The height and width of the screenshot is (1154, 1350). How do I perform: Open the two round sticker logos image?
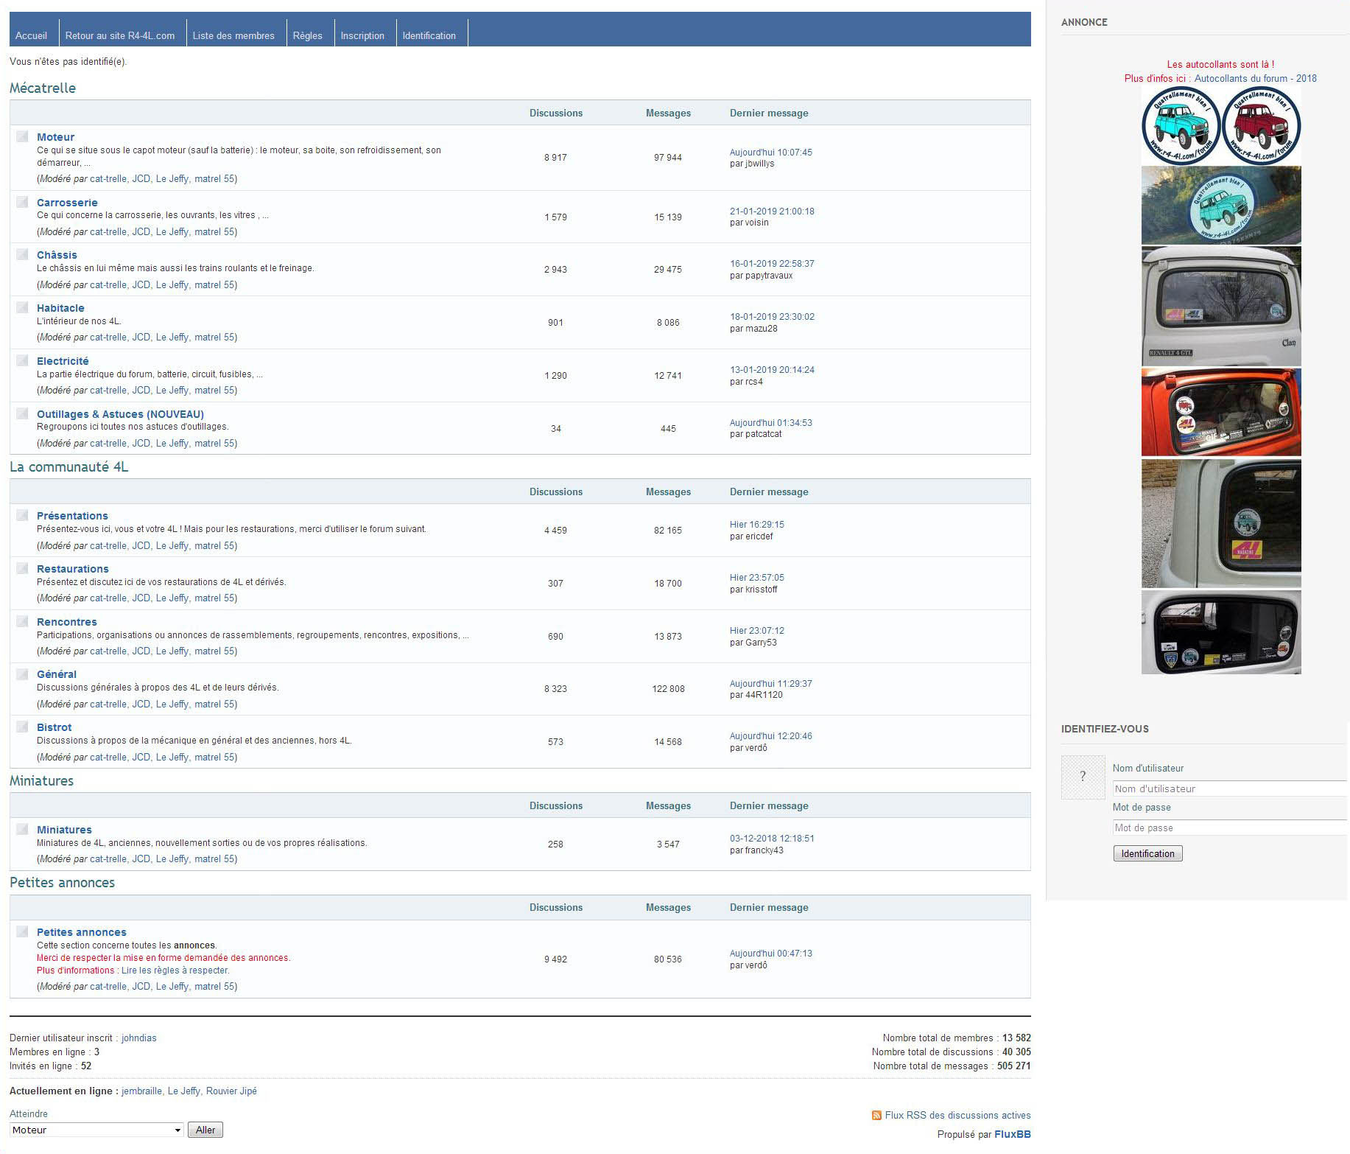pos(1221,125)
